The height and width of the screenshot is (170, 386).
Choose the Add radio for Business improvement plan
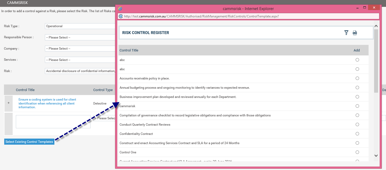point(357,97)
